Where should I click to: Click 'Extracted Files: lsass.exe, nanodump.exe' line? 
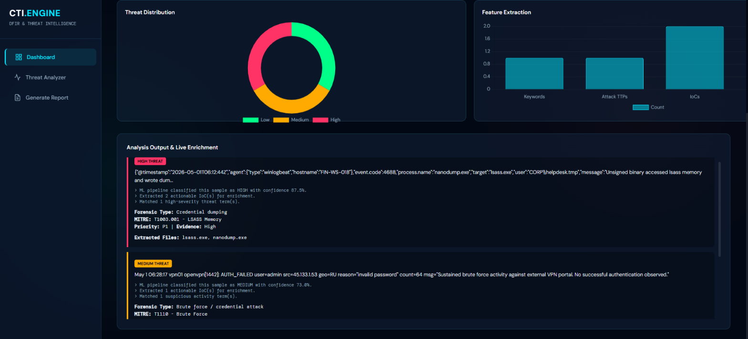tap(191, 238)
